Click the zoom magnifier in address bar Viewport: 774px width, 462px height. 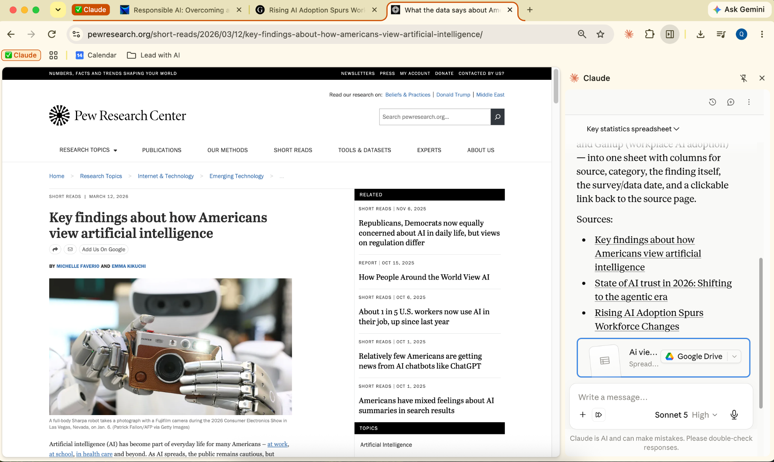coord(582,34)
